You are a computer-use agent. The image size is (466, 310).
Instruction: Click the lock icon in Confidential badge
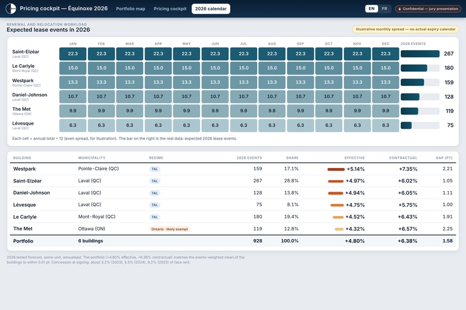click(x=400, y=9)
